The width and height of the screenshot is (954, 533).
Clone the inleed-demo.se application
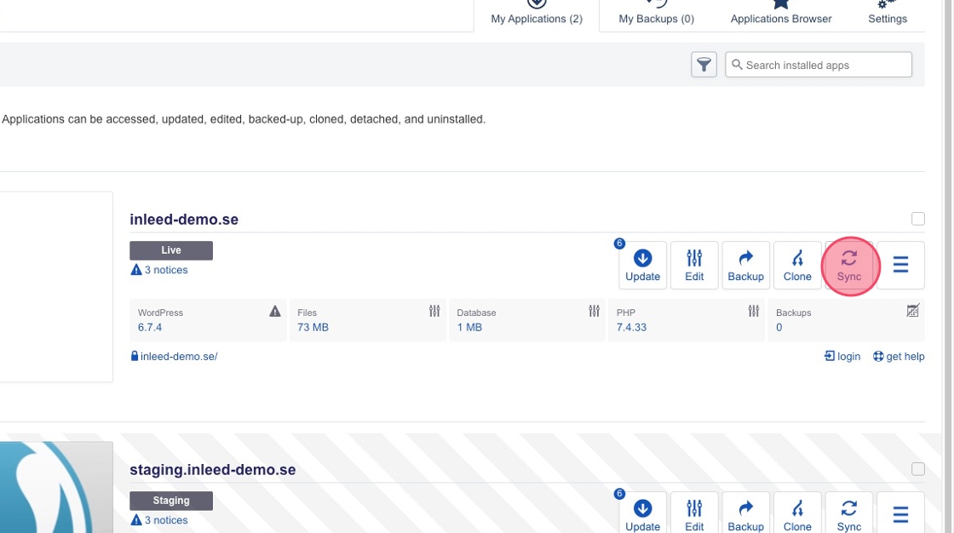point(797,266)
